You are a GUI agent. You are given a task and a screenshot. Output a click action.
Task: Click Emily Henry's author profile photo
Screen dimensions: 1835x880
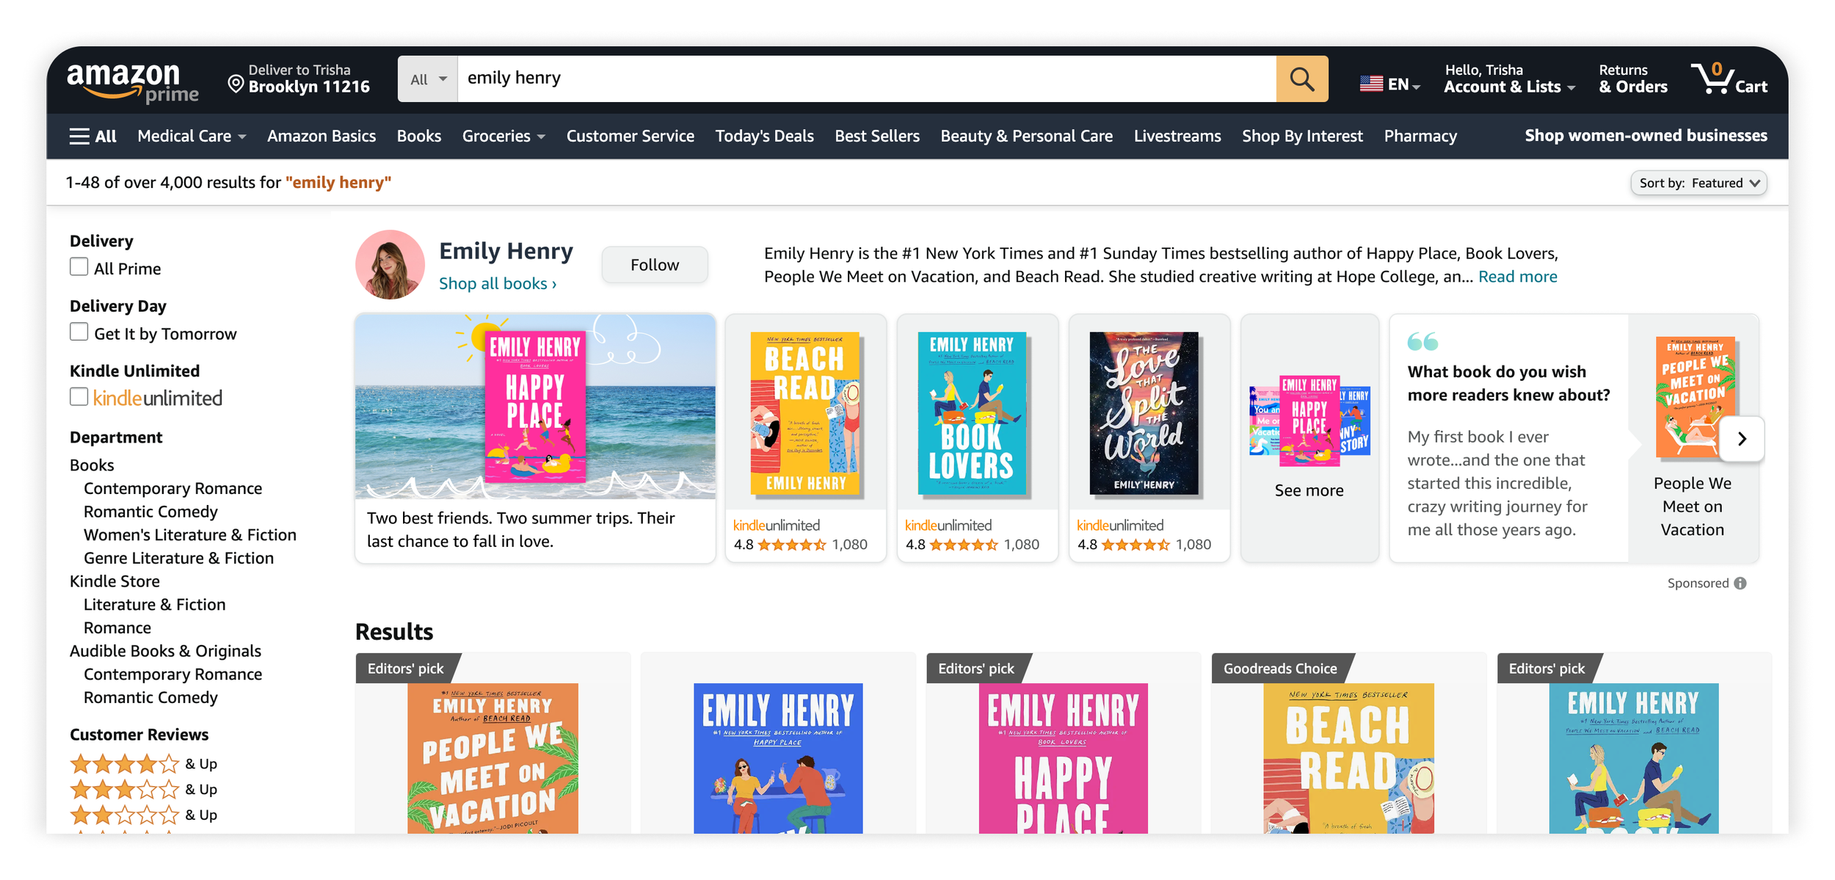[390, 265]
